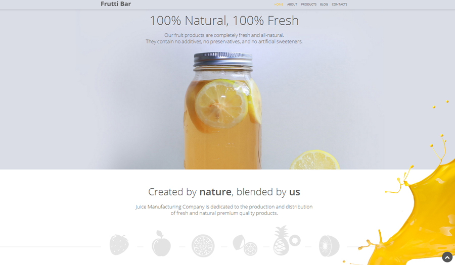The height and width of the screenshot is (265, 455).
Task: Click the 'Created by nature' heading
Action: 224,192
